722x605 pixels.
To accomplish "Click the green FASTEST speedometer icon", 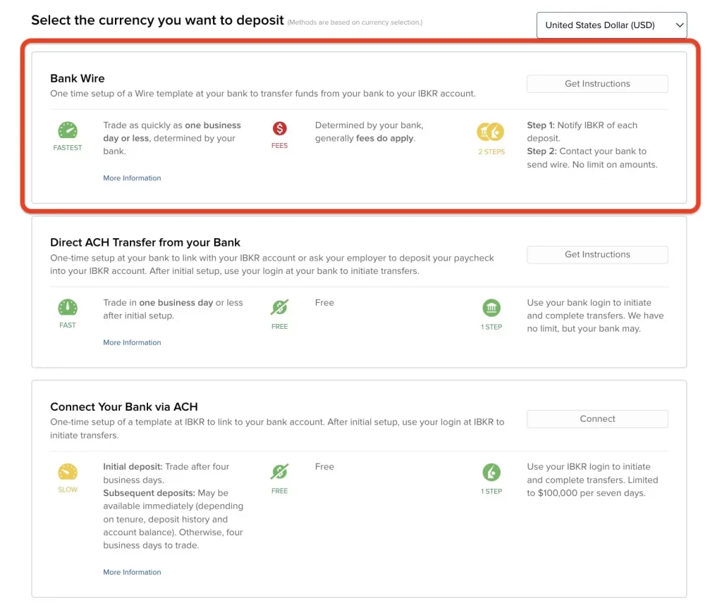I will (x=68, y=130).
